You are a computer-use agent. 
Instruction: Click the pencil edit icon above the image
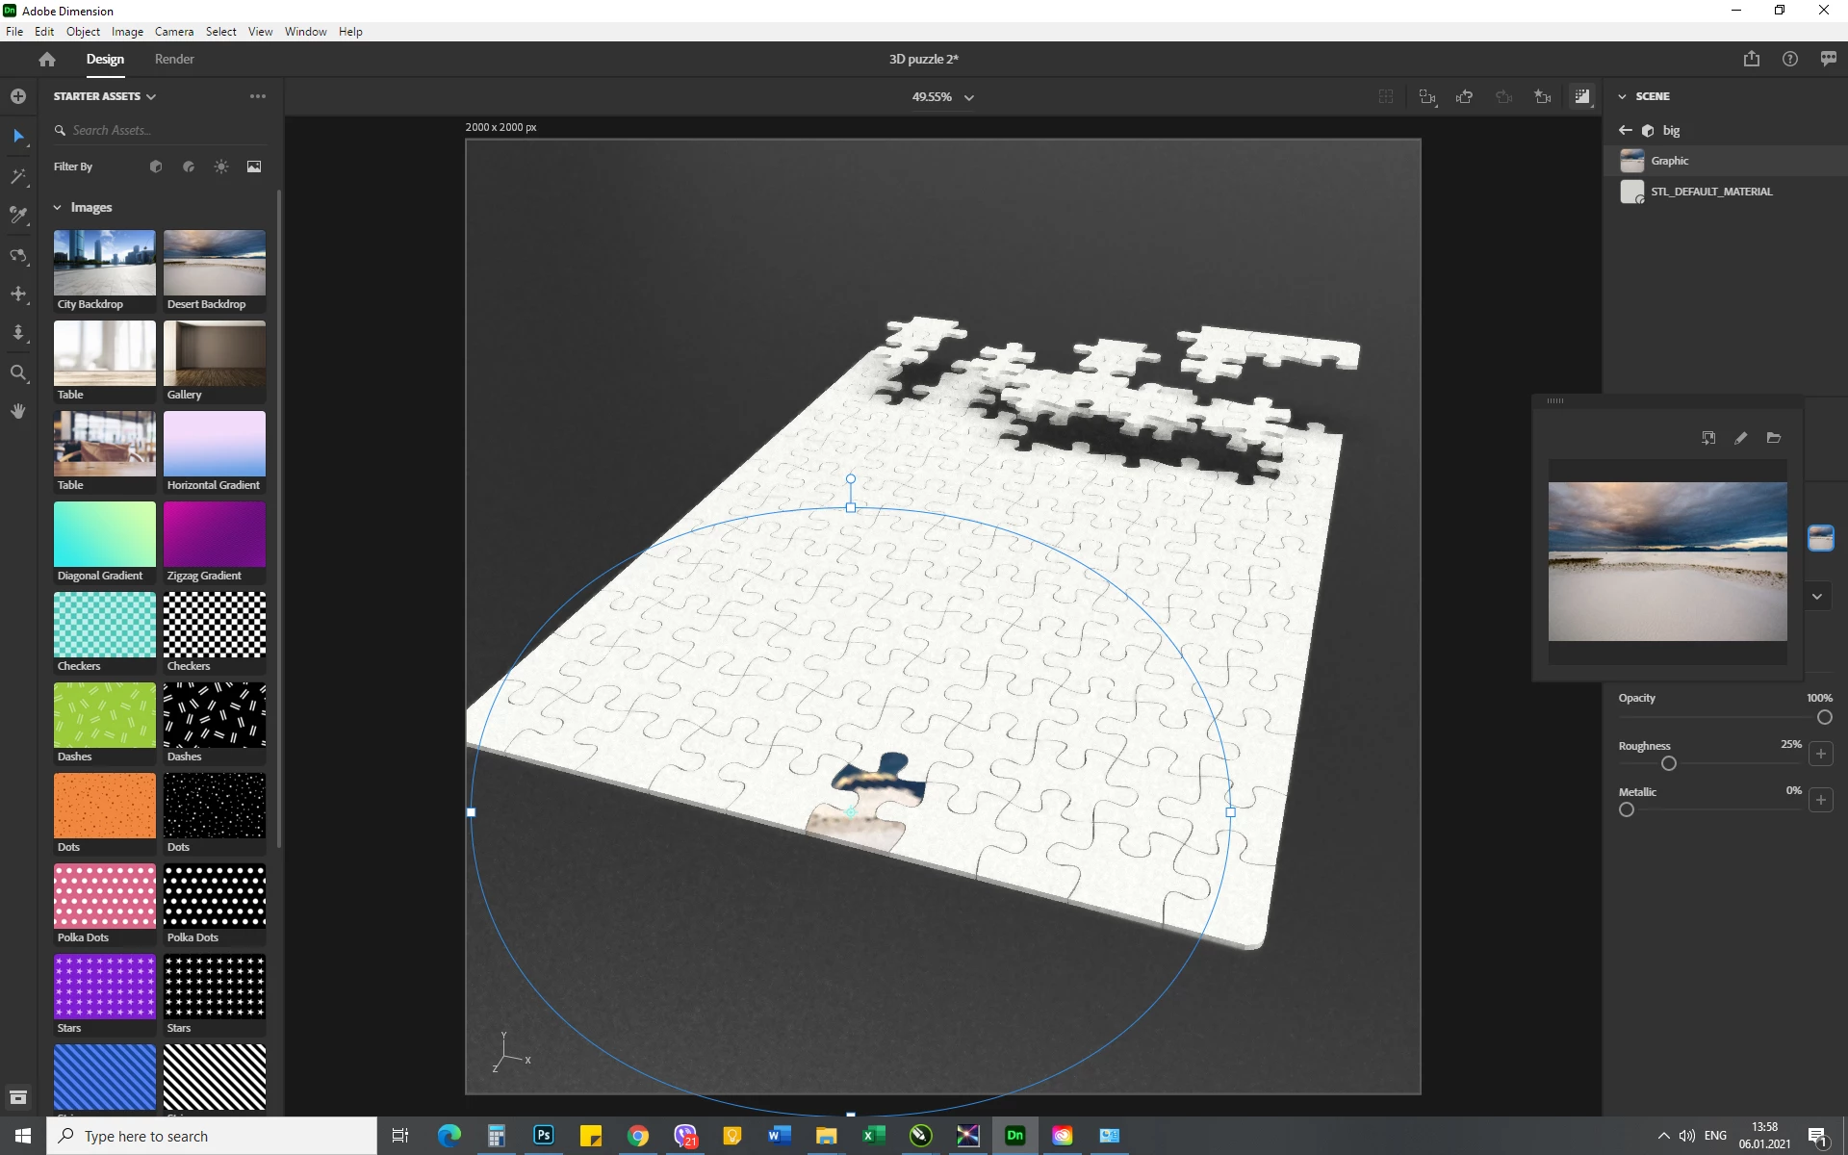point(1740,438)
